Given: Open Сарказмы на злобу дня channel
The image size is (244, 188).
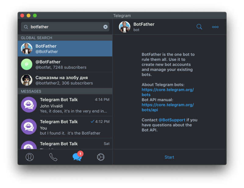Looking at the screenshot, I should pos(65,80).
